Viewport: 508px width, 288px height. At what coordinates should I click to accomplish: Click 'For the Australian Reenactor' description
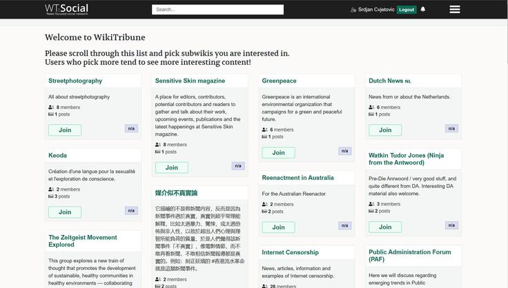coord(294,194)
